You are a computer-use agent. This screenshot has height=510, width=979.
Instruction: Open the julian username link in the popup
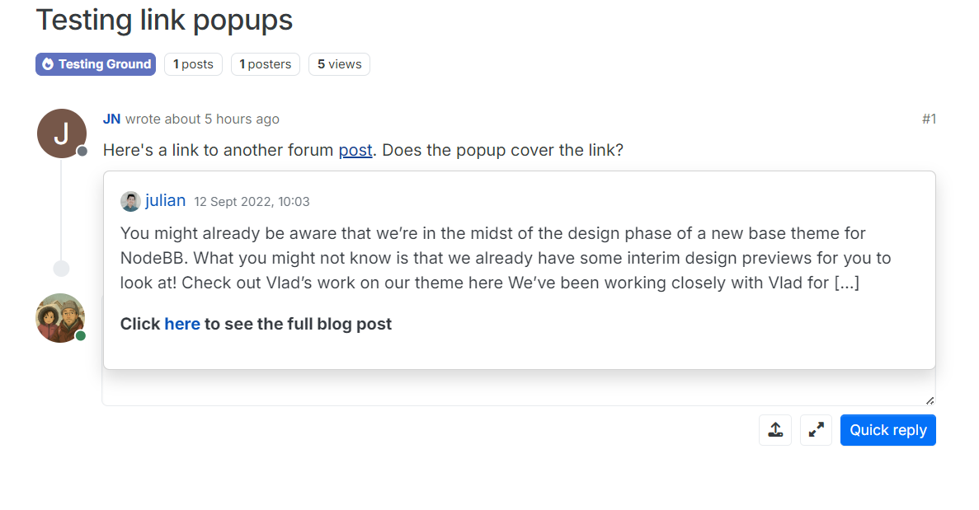(x=165, y=200)
